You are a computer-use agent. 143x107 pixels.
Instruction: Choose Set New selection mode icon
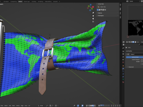click(x=98, y=10)
